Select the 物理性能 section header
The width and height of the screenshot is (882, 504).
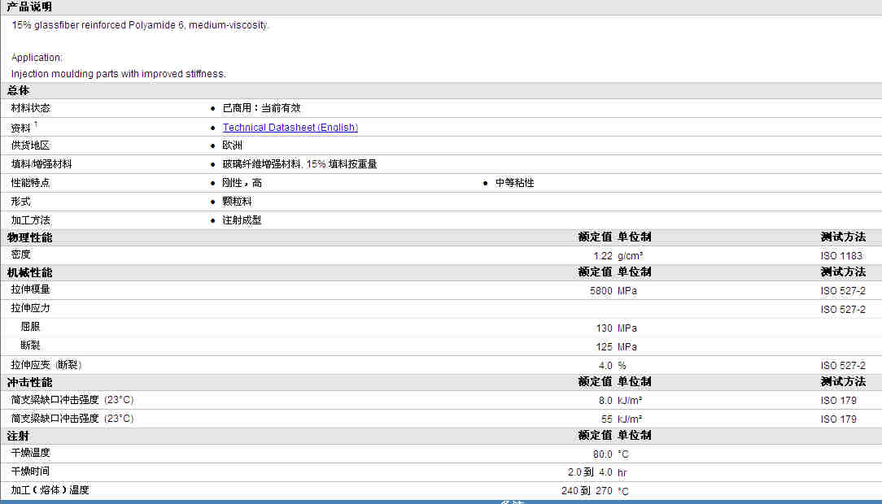[29, 237]
